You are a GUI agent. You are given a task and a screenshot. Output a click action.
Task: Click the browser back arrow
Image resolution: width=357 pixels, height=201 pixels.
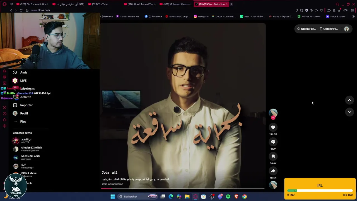pyautogui.click(x=11, y=10)
